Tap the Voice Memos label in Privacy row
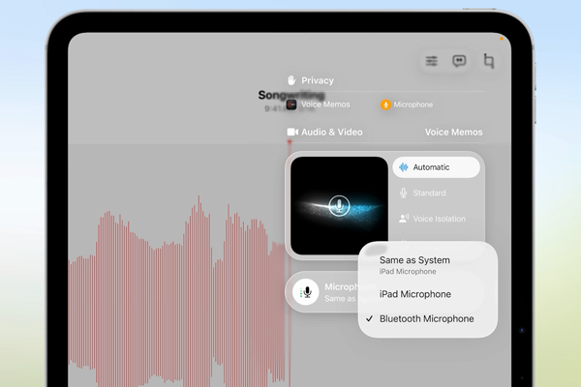581x387 pixels. coord(325,104)
